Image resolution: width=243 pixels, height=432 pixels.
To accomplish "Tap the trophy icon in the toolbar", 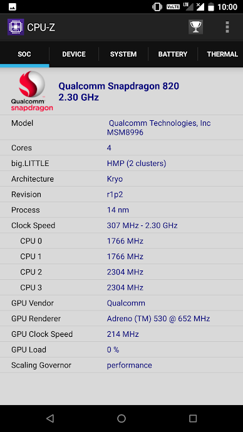I will pos(195,27).
